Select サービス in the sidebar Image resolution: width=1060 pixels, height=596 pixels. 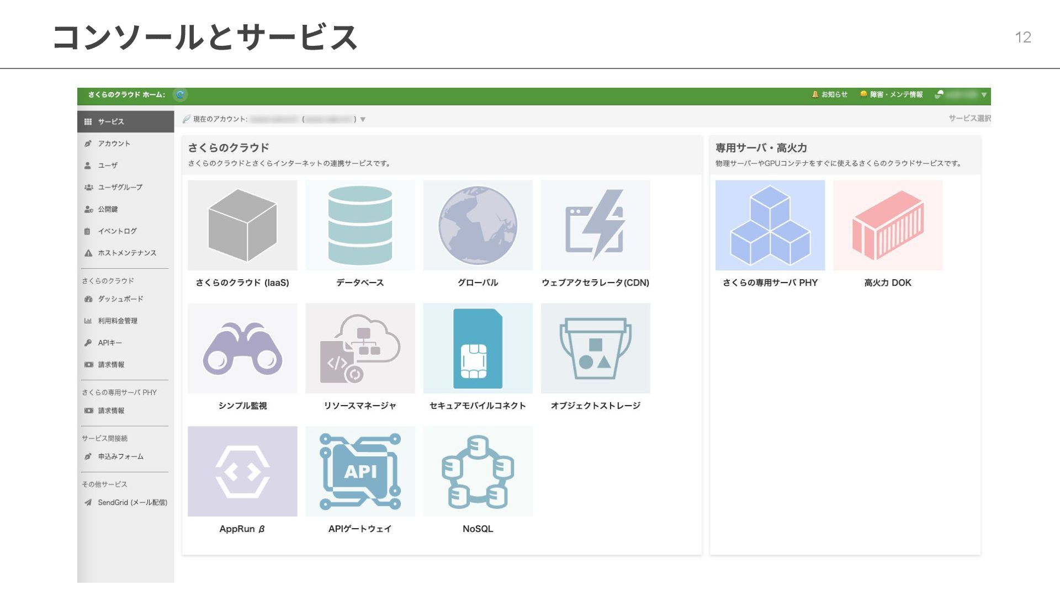coord(111,121)
